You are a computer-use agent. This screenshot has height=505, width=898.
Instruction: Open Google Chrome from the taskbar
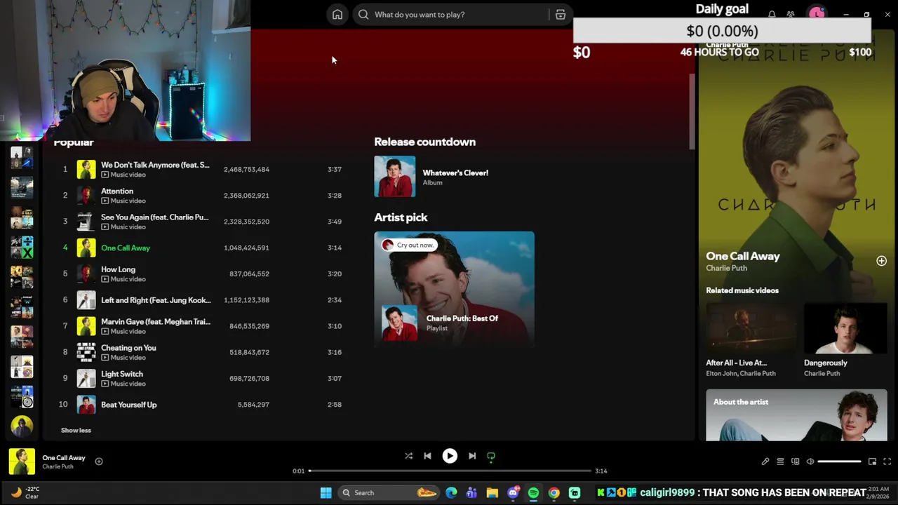click(554, 492)
